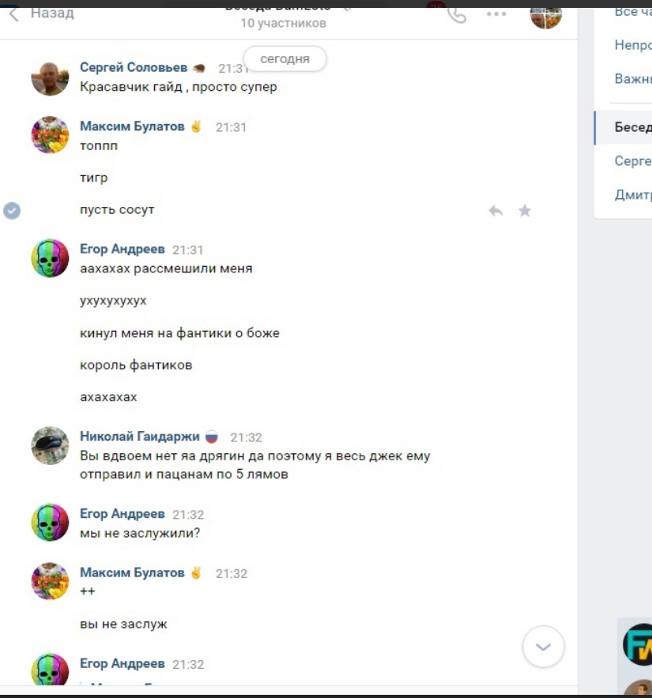Open the 'Дмитр...' chat in sidebar
Viewport: 652px width, 698px height.
click(x=633, y=194)
